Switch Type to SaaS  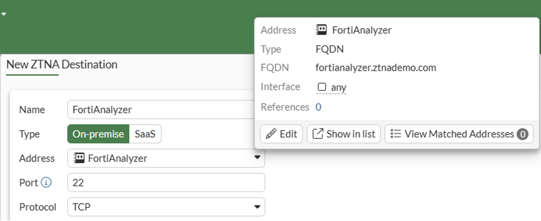click(x=145, y=134)
